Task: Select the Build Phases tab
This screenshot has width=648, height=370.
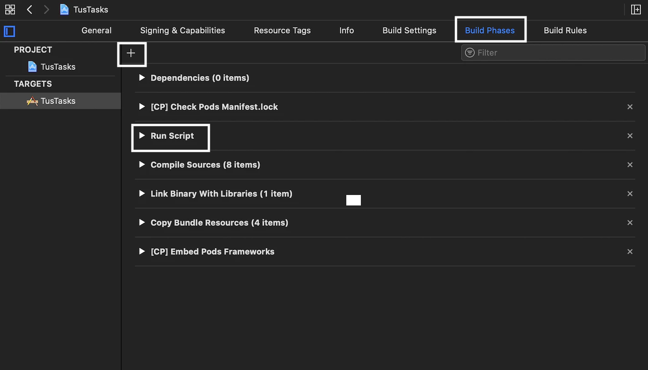Action: pyautogui.click(x=490, y=30)
